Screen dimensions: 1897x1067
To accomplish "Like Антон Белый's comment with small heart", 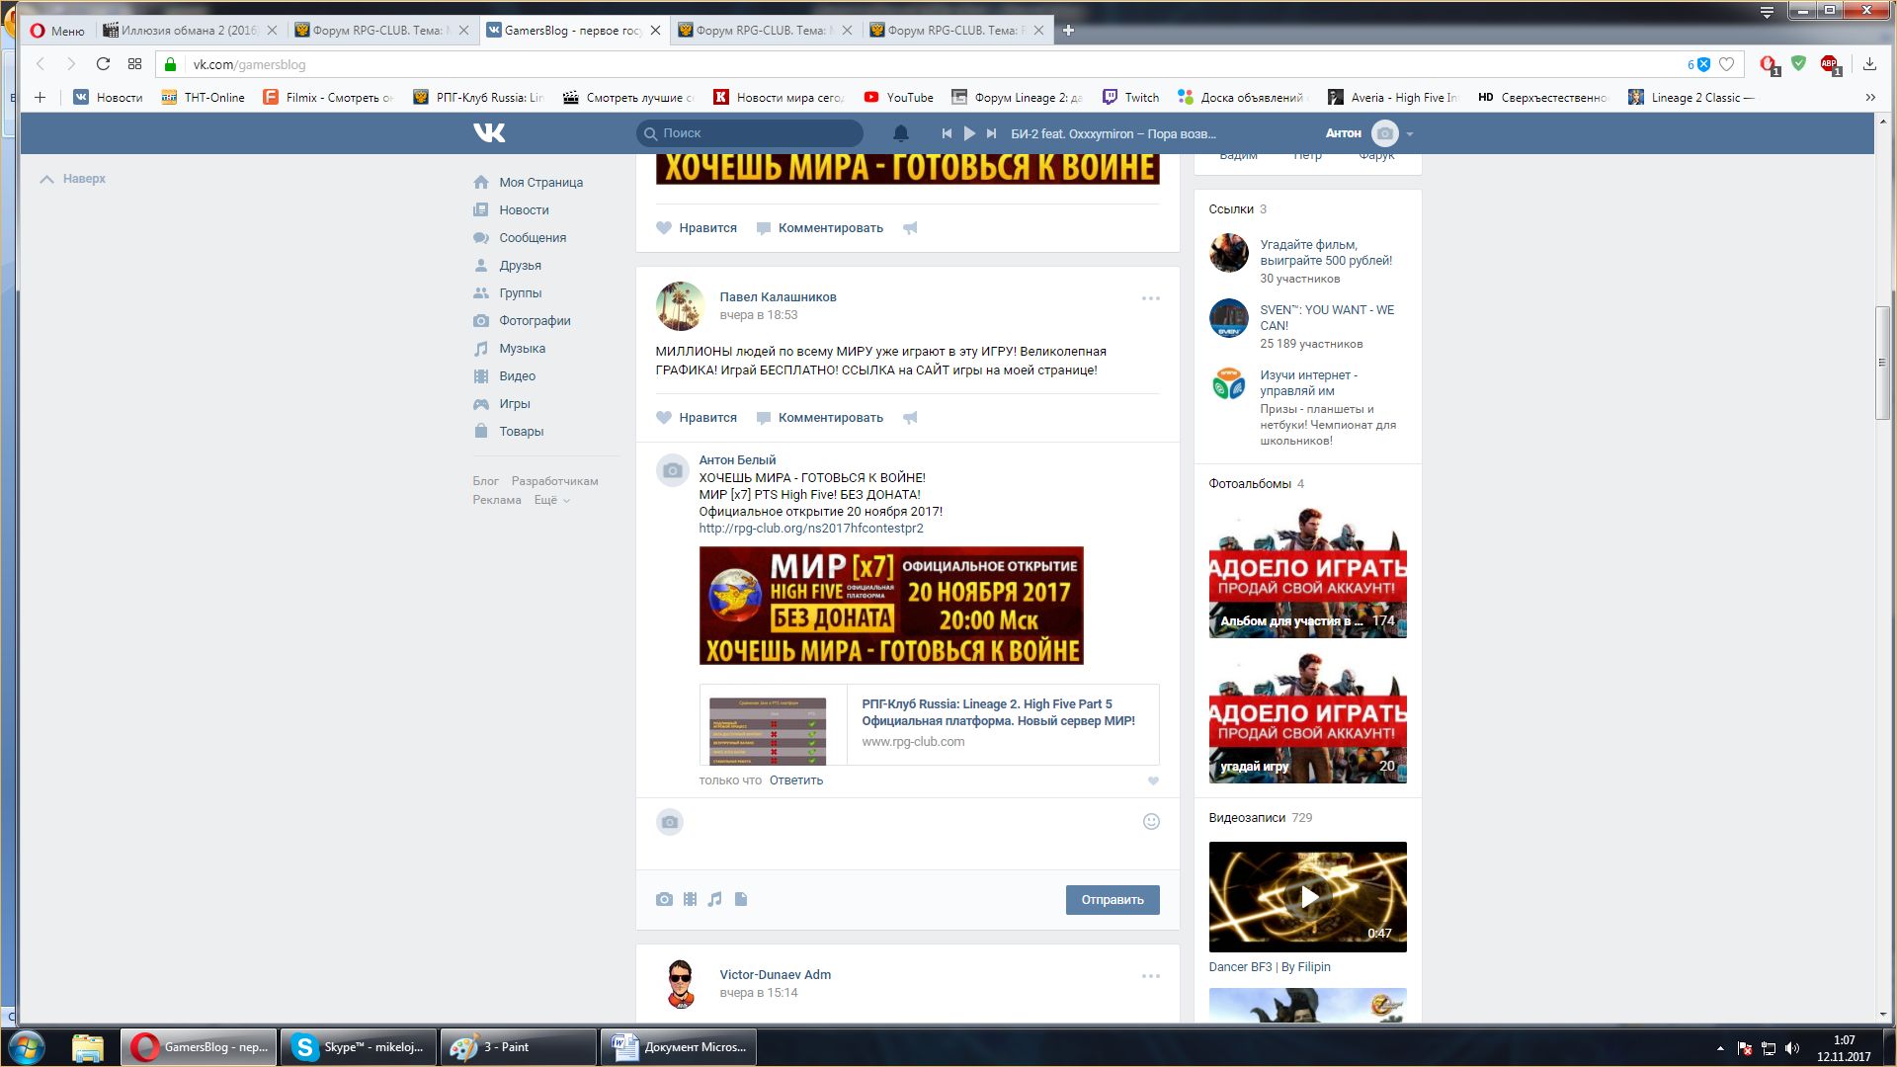I will coord(1153,780).
